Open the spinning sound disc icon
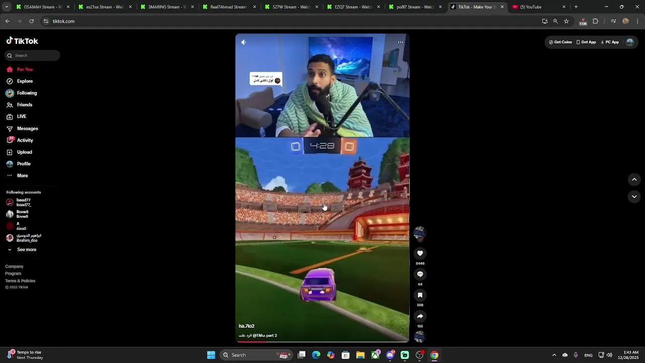The image size is (645, 363). click(420, 336)
